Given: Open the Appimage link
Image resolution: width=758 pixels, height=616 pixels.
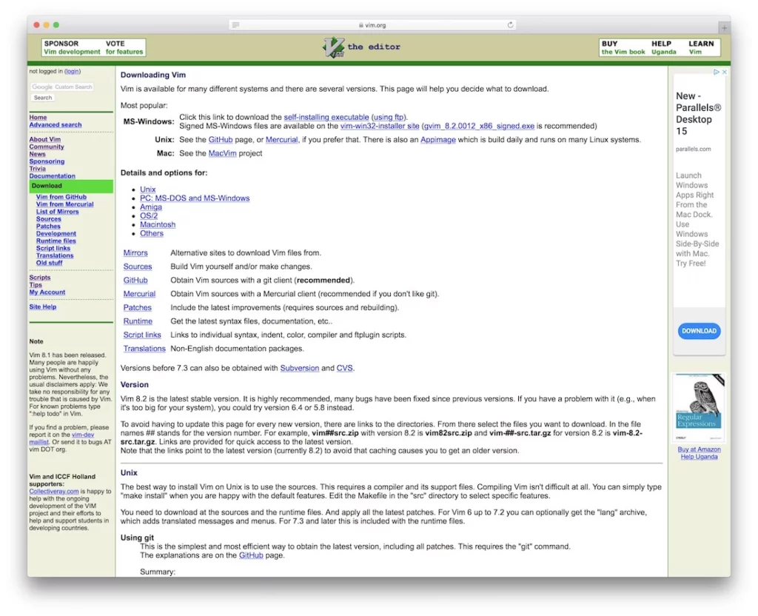Looking at the screenshot, I should (x=438, y=140).
